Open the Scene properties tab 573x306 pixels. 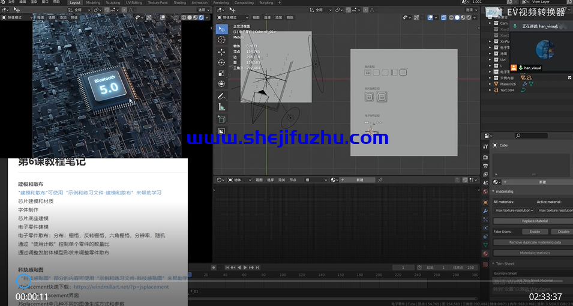coord(485,183)
